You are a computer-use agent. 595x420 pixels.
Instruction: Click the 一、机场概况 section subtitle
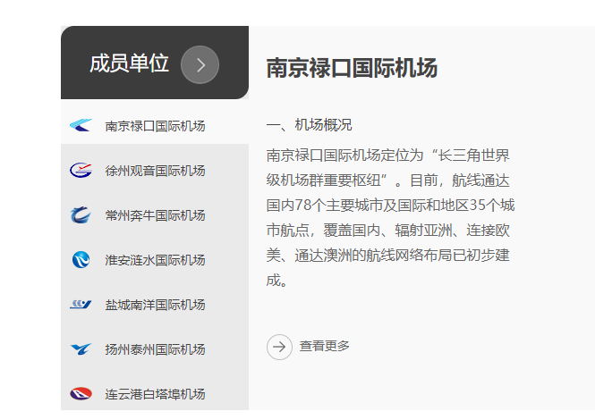[x=310, y=125]
